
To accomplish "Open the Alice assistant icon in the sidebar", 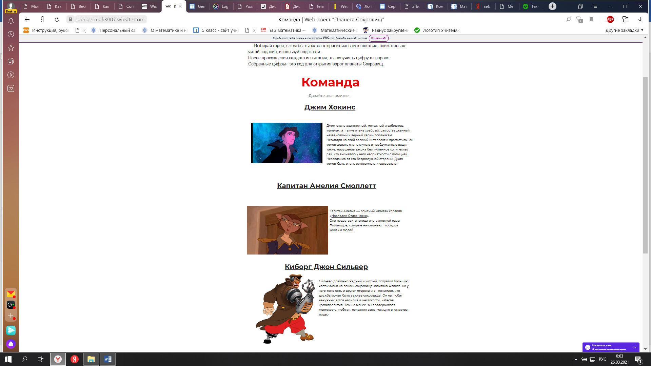I will pyautogui.click(x=11, y=344).
